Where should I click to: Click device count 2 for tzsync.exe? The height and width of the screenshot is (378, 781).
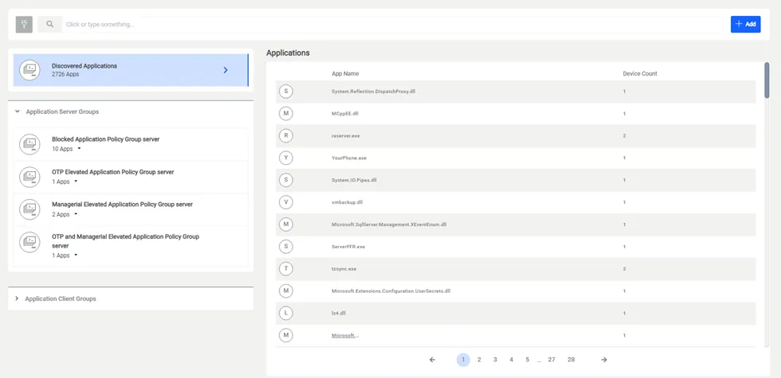tap(624, 269)
